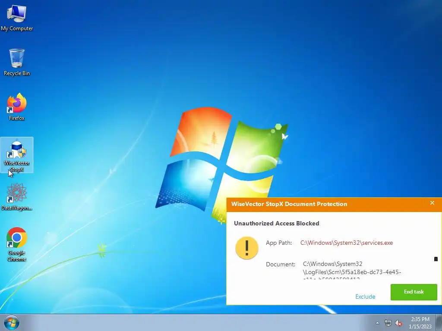Open the muted volume tray icon
The image size is (442, 331).
[398, 323]
